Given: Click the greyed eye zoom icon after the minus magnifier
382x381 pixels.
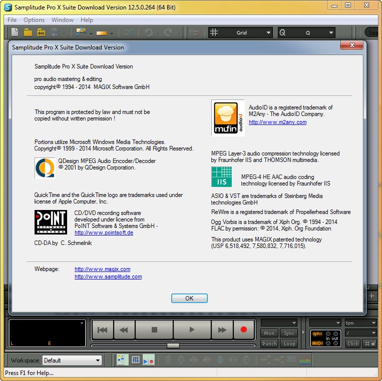Looking at the screenshot, I should tap(194, 360).
